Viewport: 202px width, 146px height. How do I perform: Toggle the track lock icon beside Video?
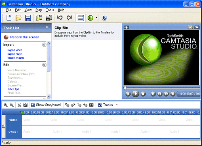click(4, 126)
